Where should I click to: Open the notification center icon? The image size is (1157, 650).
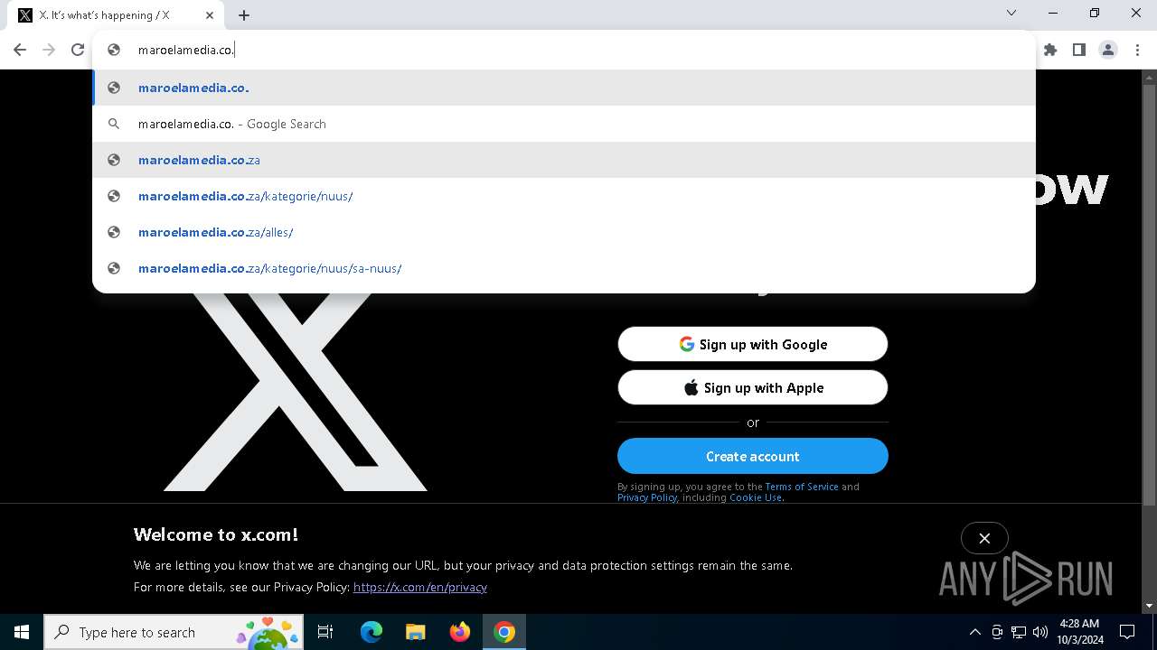pyautogui.click(x=1127, y=632)
